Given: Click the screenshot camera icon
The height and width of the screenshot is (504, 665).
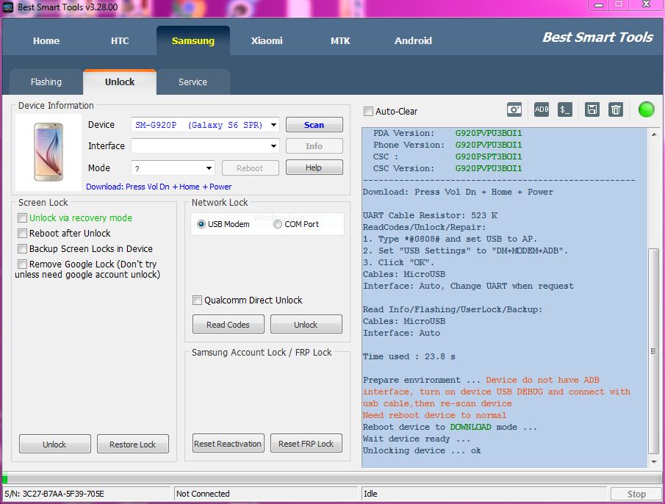Looking at the screenshot, I should pyautogui.click(x=514, y=109).
